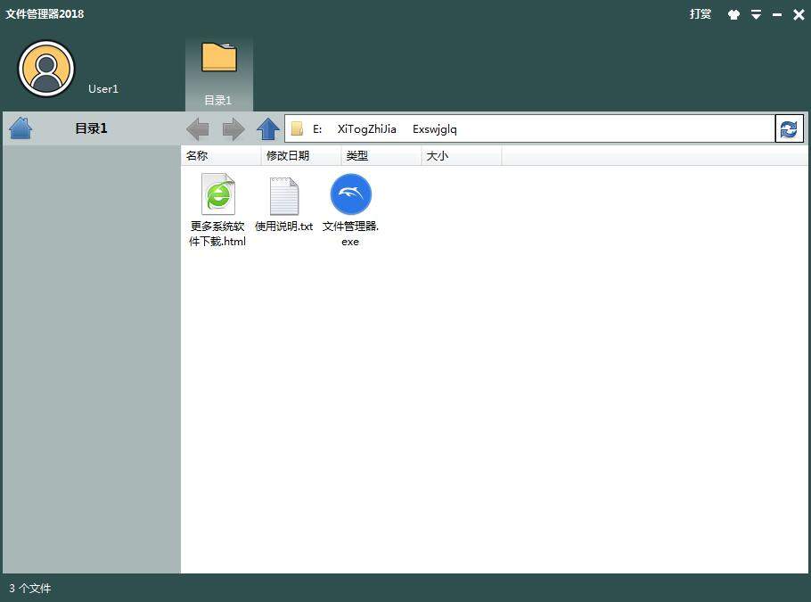
Task: Go to home via the house icon
Action: (20, 129)
